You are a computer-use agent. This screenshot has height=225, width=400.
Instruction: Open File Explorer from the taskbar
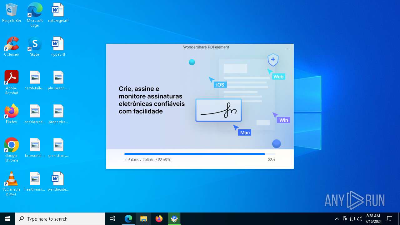[144, 219]
